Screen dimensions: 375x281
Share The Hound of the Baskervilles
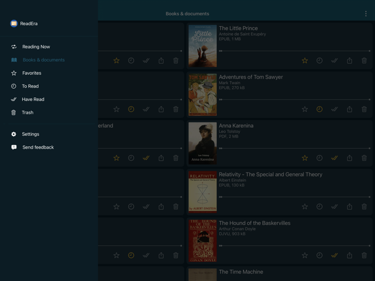click(x=349, y=255)
